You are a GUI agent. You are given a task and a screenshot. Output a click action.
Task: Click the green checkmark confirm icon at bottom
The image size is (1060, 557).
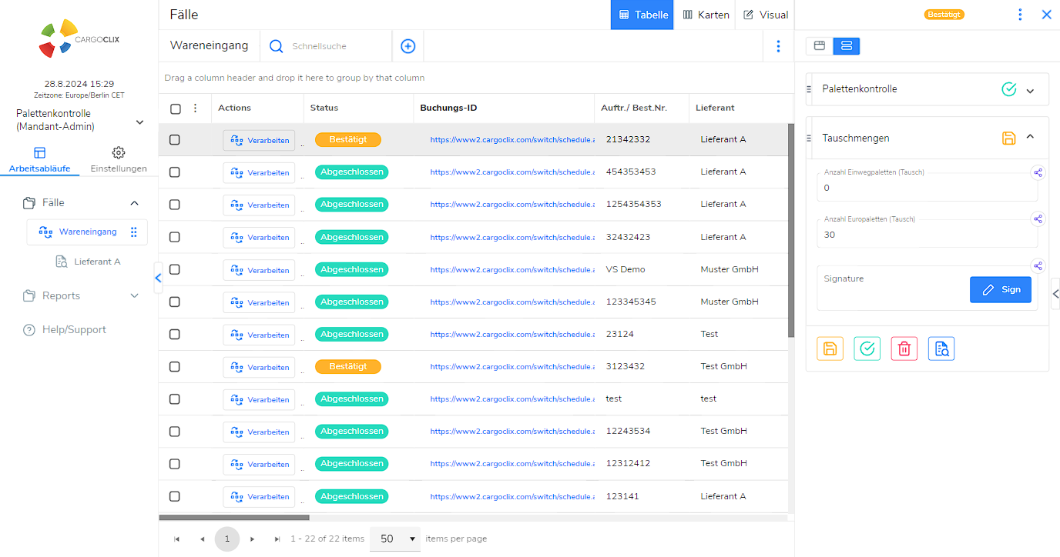click(867, 349)
